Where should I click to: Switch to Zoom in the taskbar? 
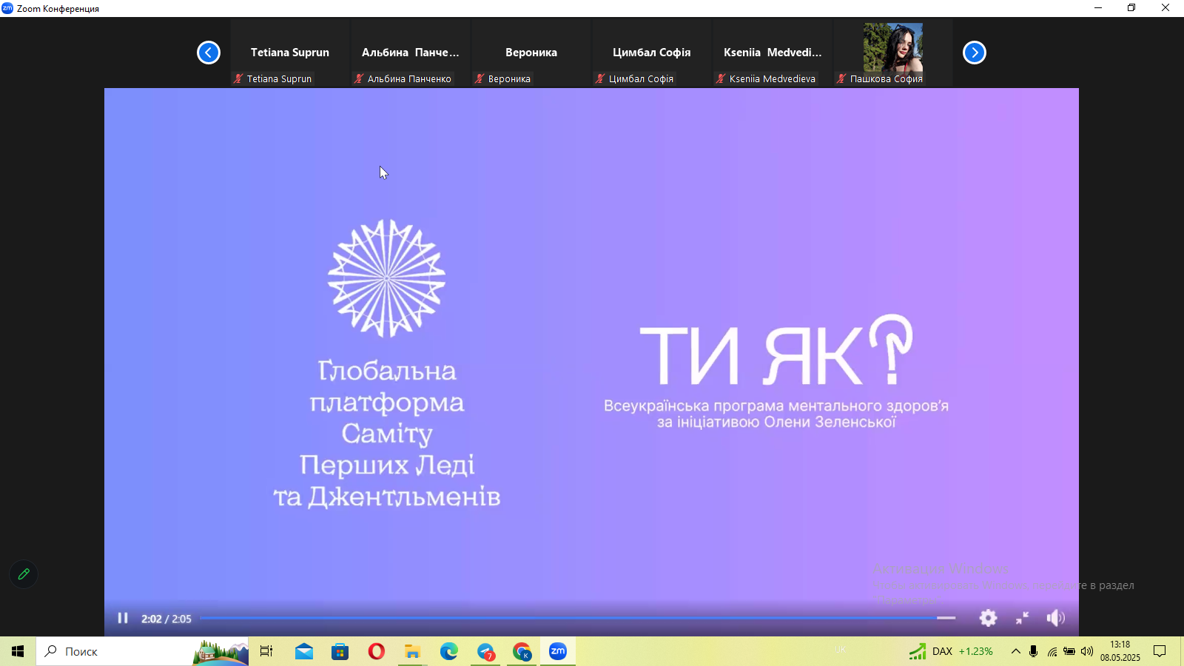pos(558,651)
